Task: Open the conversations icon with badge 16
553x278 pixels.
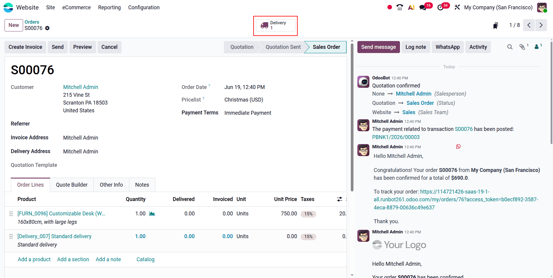Action: click(423, 7)
